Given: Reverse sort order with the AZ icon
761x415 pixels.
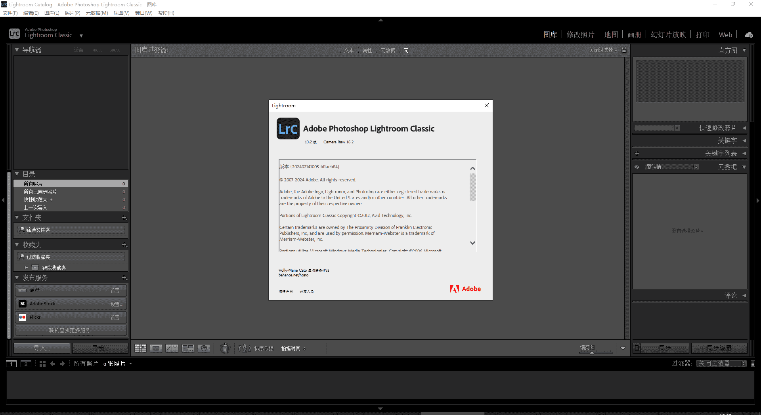Looking at the screenshot, I should point(245,348).
